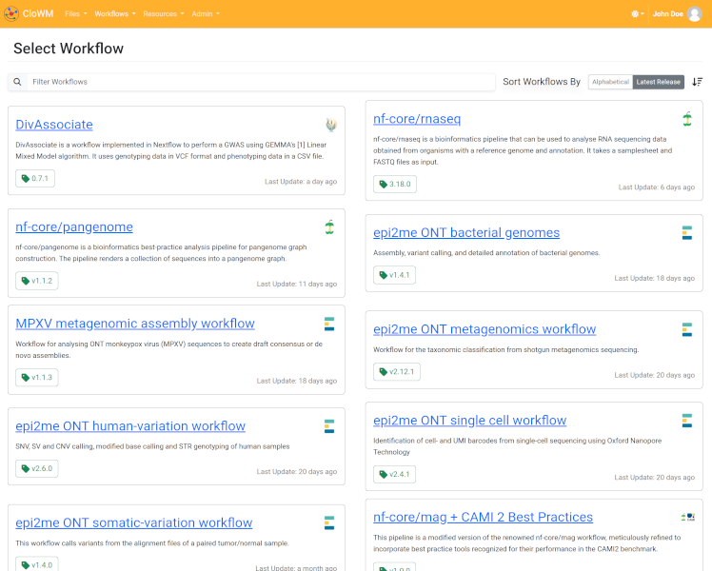Open the Admin menu
The height and width of the screenshot is (571, 712).
tap(206, 14)
